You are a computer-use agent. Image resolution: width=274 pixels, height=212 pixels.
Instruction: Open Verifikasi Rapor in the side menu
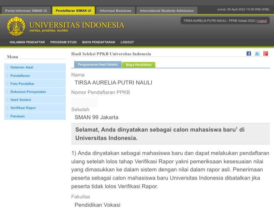[35, 108]
